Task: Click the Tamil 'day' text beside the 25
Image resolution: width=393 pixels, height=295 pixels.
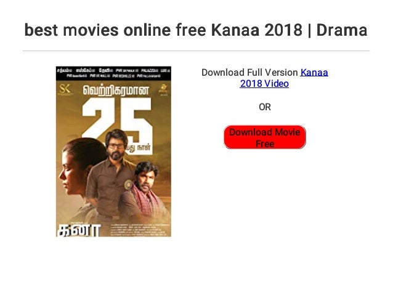Action: (x=139, y=147)
